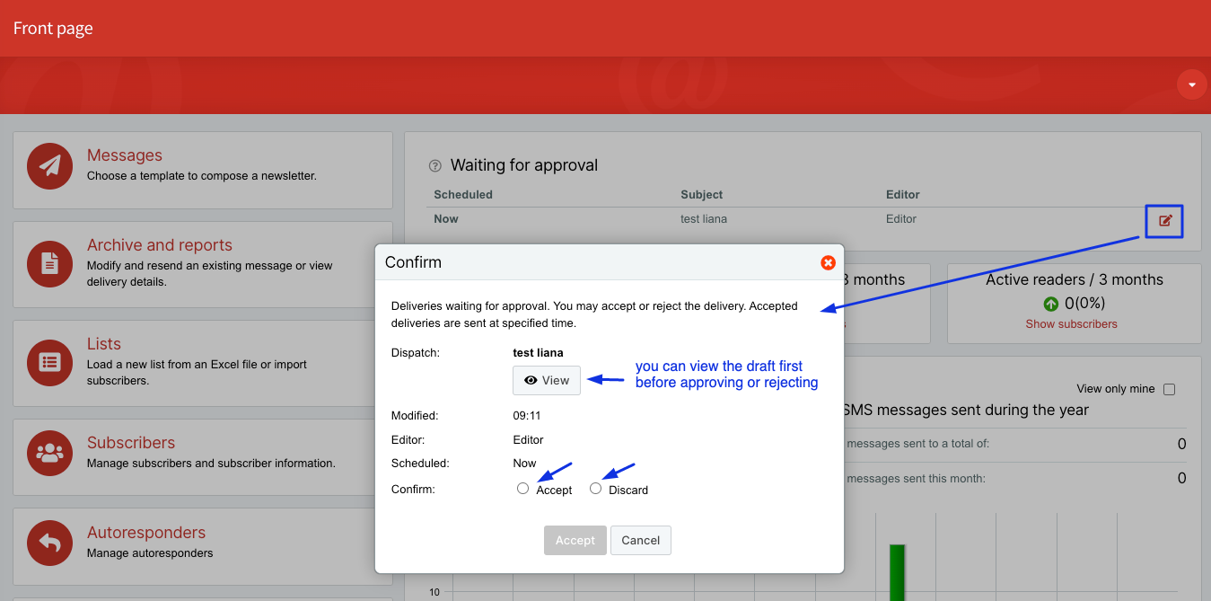Click the Editor column header
The width and height of the screenshot is (1211, 601).
pos(903,195)
